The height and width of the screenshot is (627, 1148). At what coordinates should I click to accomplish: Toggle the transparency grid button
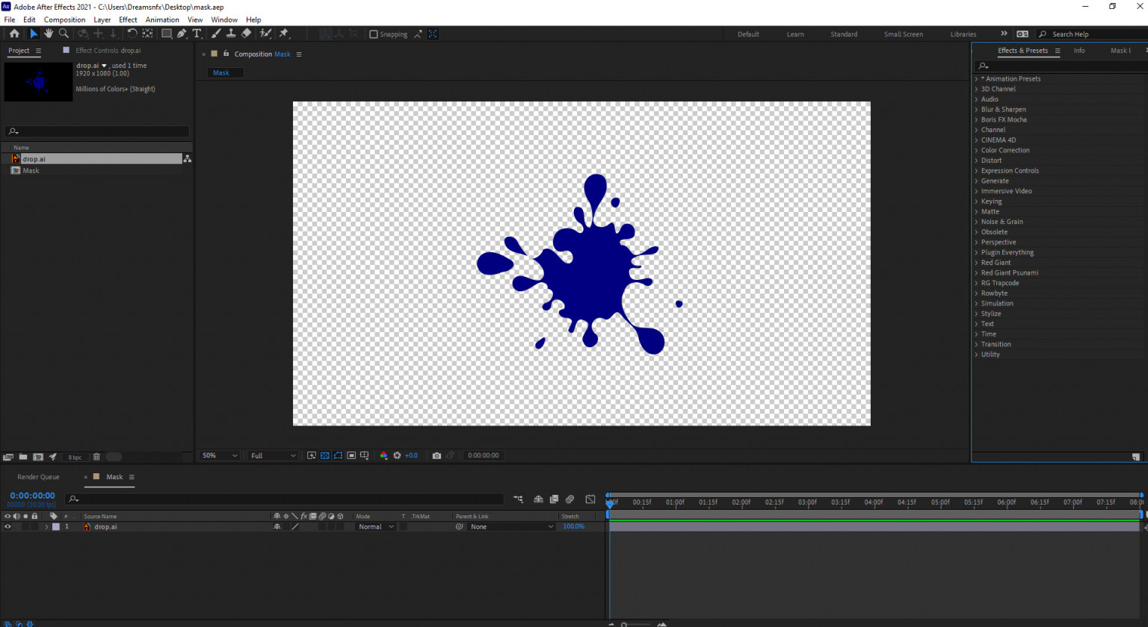pos(324,455)
